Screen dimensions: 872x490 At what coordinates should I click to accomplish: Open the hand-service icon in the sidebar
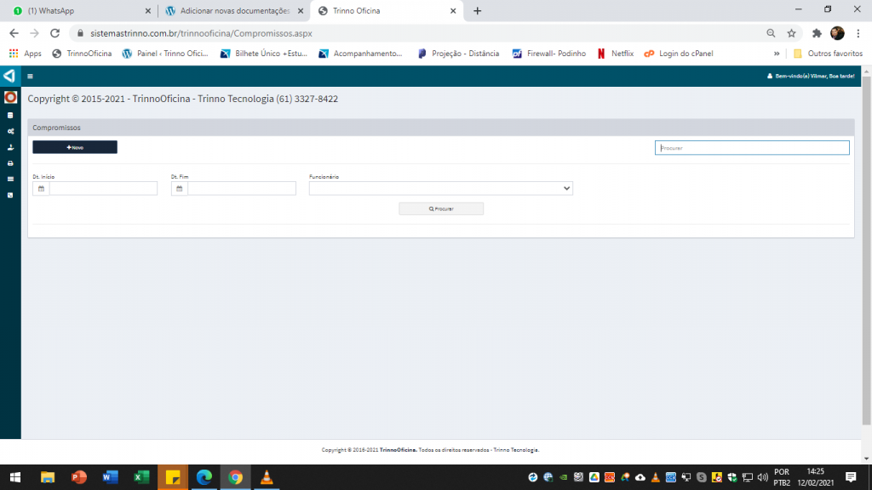click(10, 147)
